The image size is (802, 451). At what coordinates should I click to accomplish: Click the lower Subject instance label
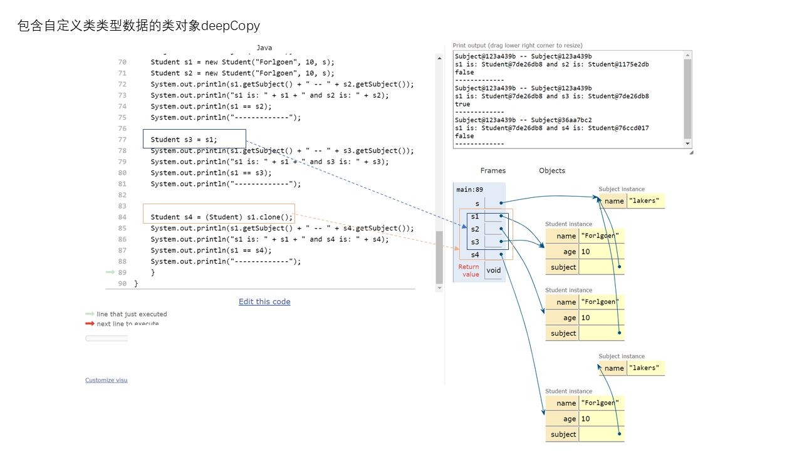pos(622,356)
